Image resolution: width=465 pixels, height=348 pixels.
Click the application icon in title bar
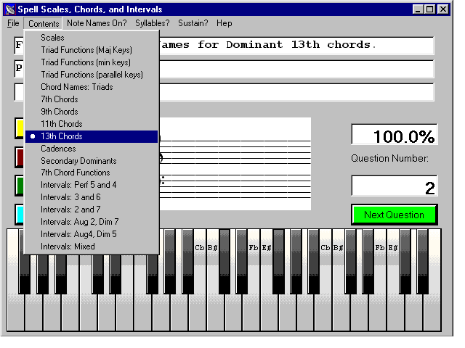tap(10, 9)
